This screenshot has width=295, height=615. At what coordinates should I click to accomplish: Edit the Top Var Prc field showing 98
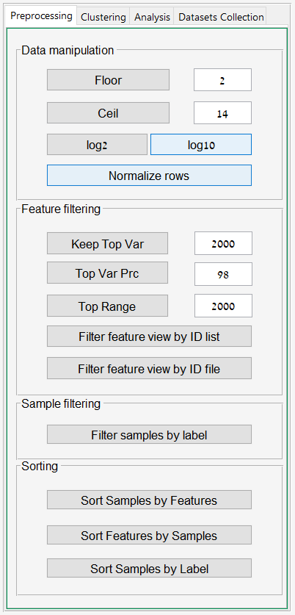223,274
